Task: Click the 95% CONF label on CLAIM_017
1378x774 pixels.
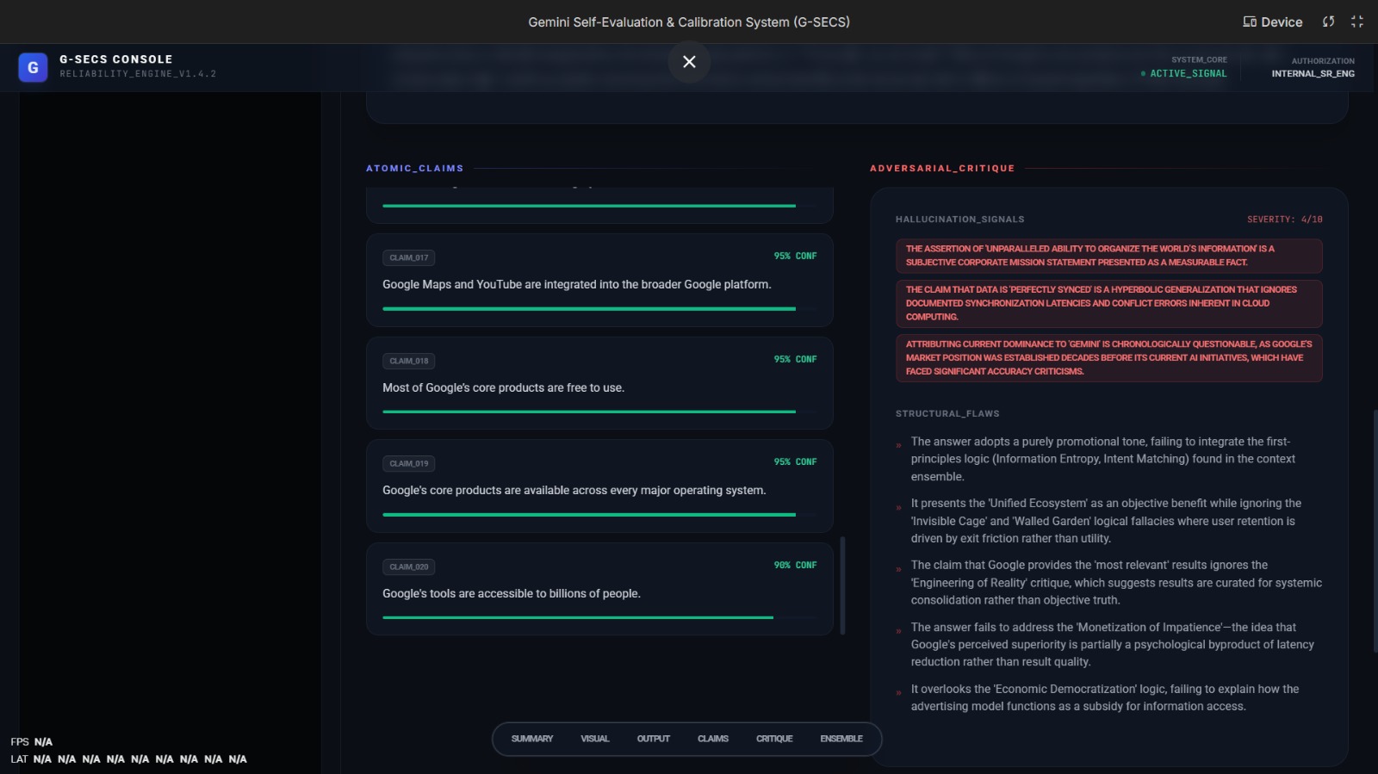Action: pos(795,256)
